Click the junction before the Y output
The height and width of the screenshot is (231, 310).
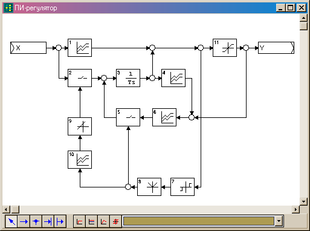tap(246, 48)
